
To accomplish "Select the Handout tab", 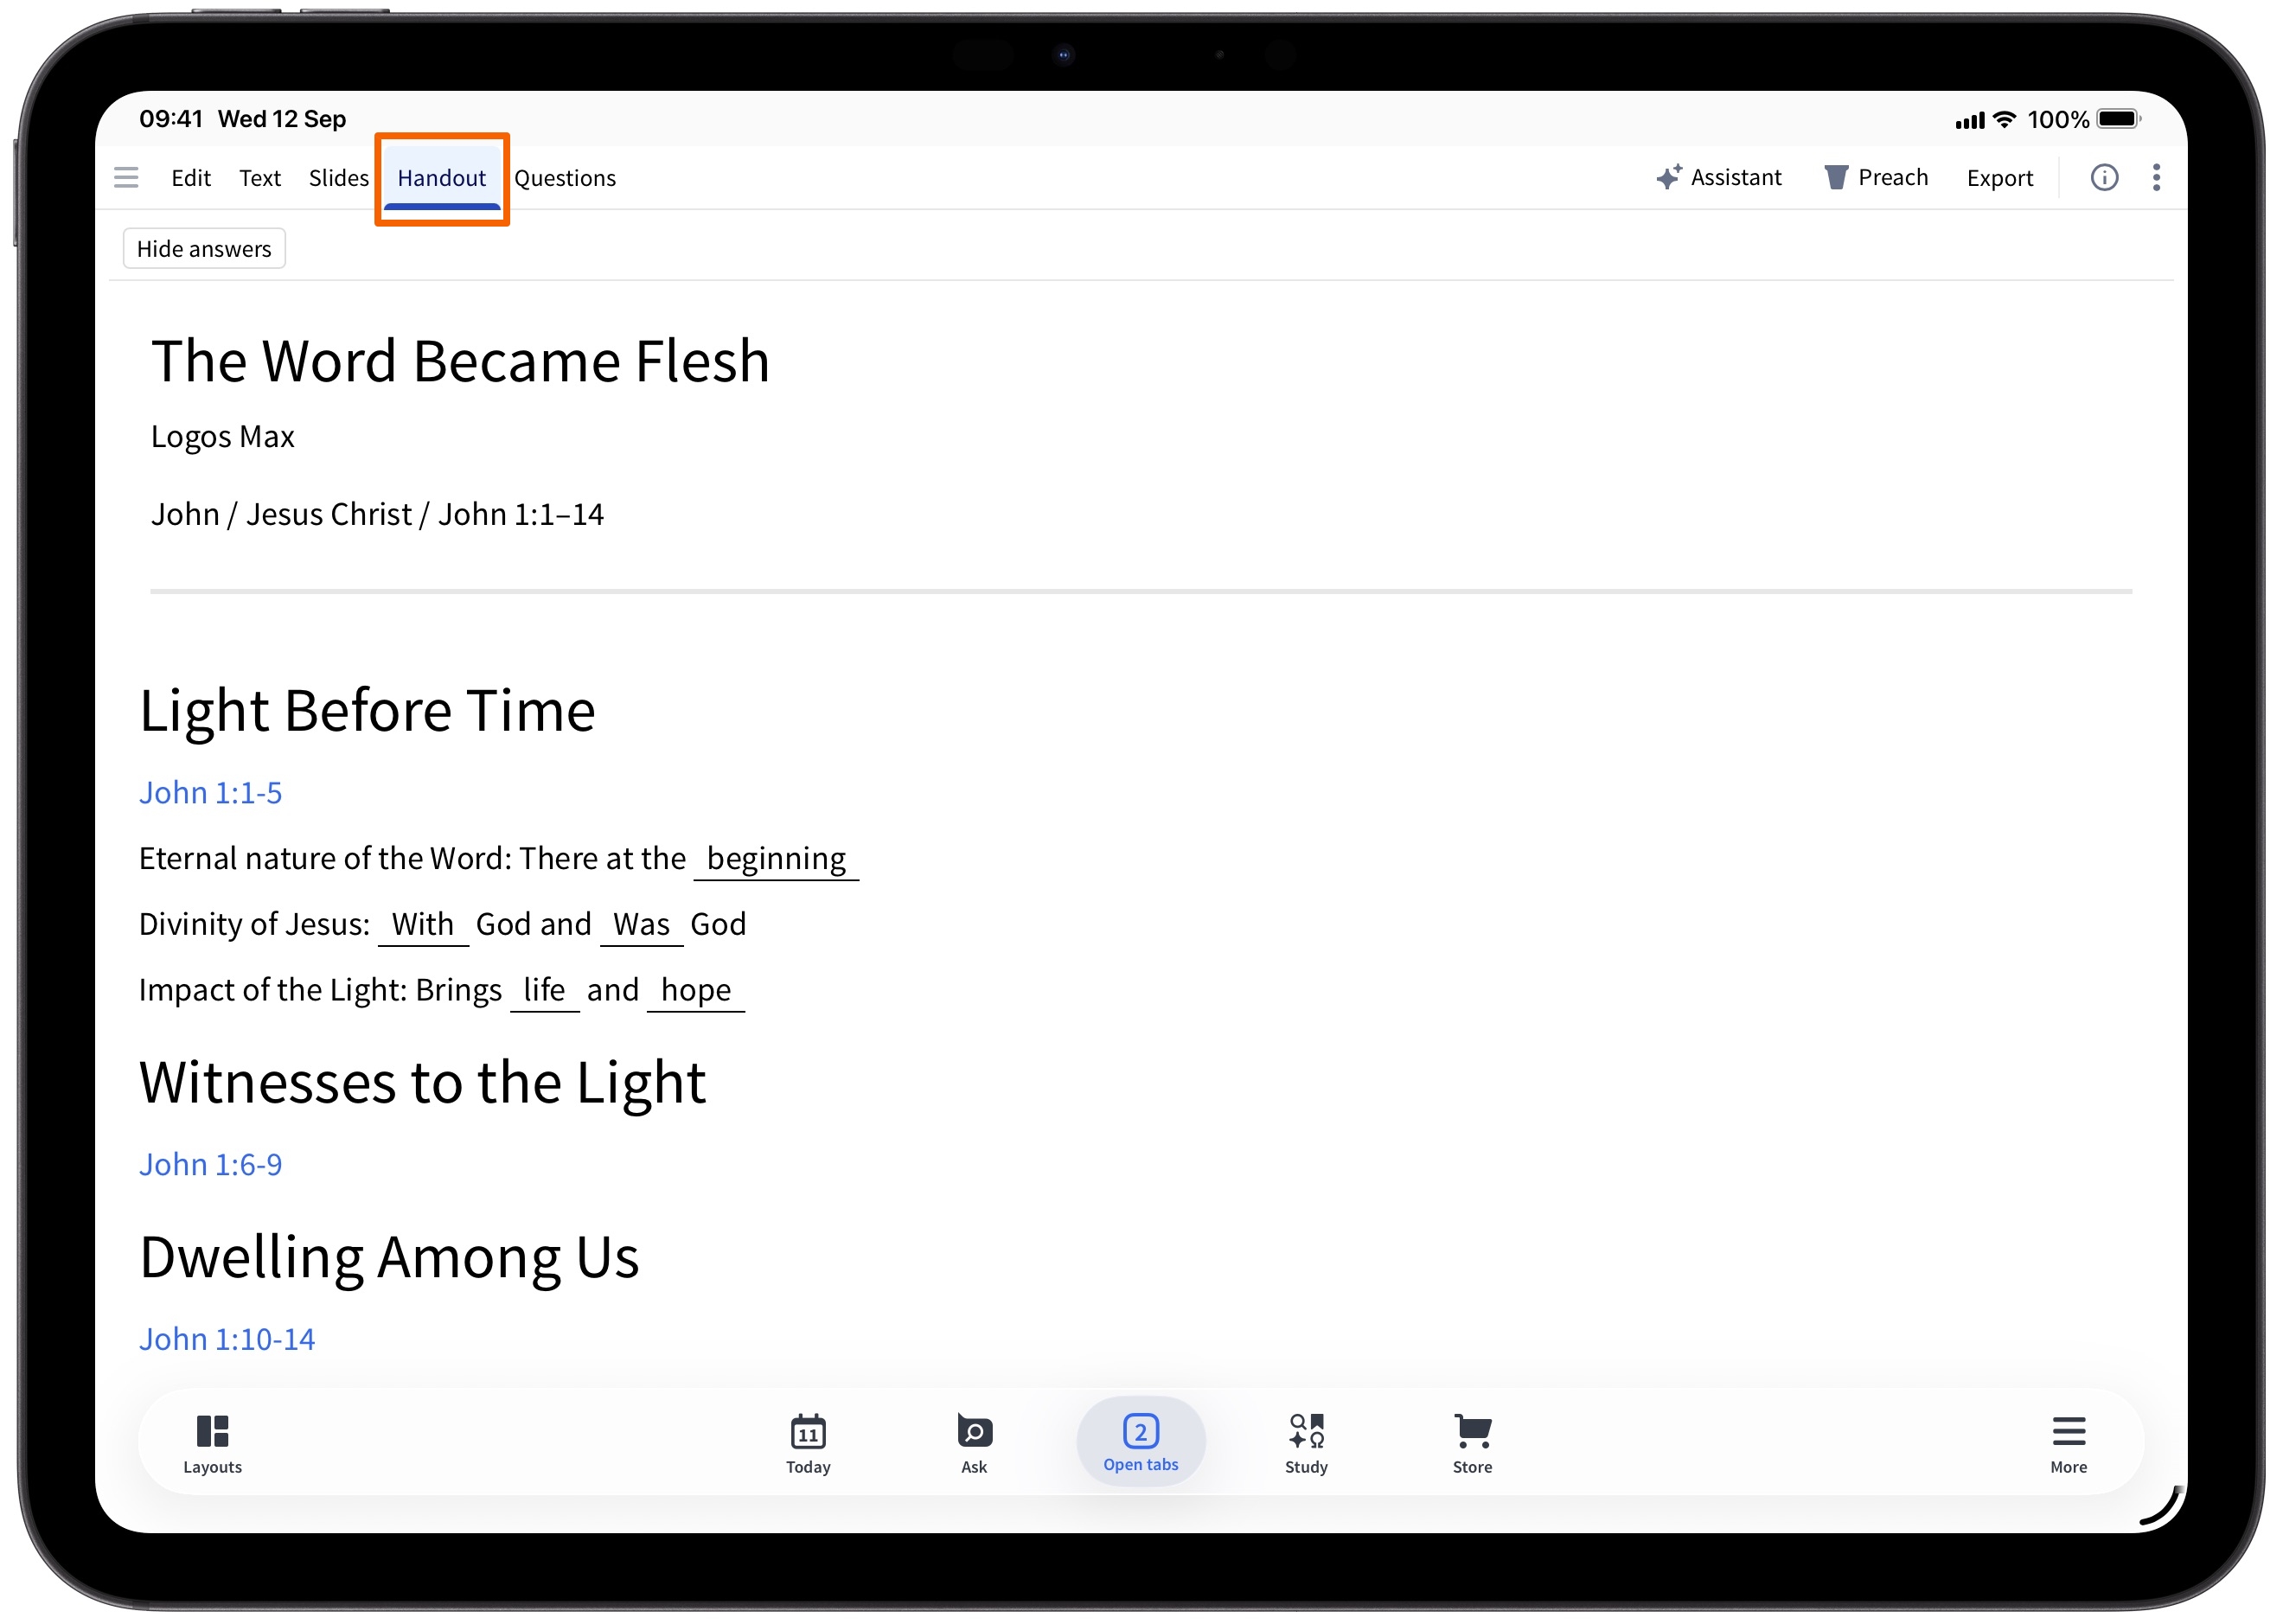I will pyautogui.click(x=441, y=178).
